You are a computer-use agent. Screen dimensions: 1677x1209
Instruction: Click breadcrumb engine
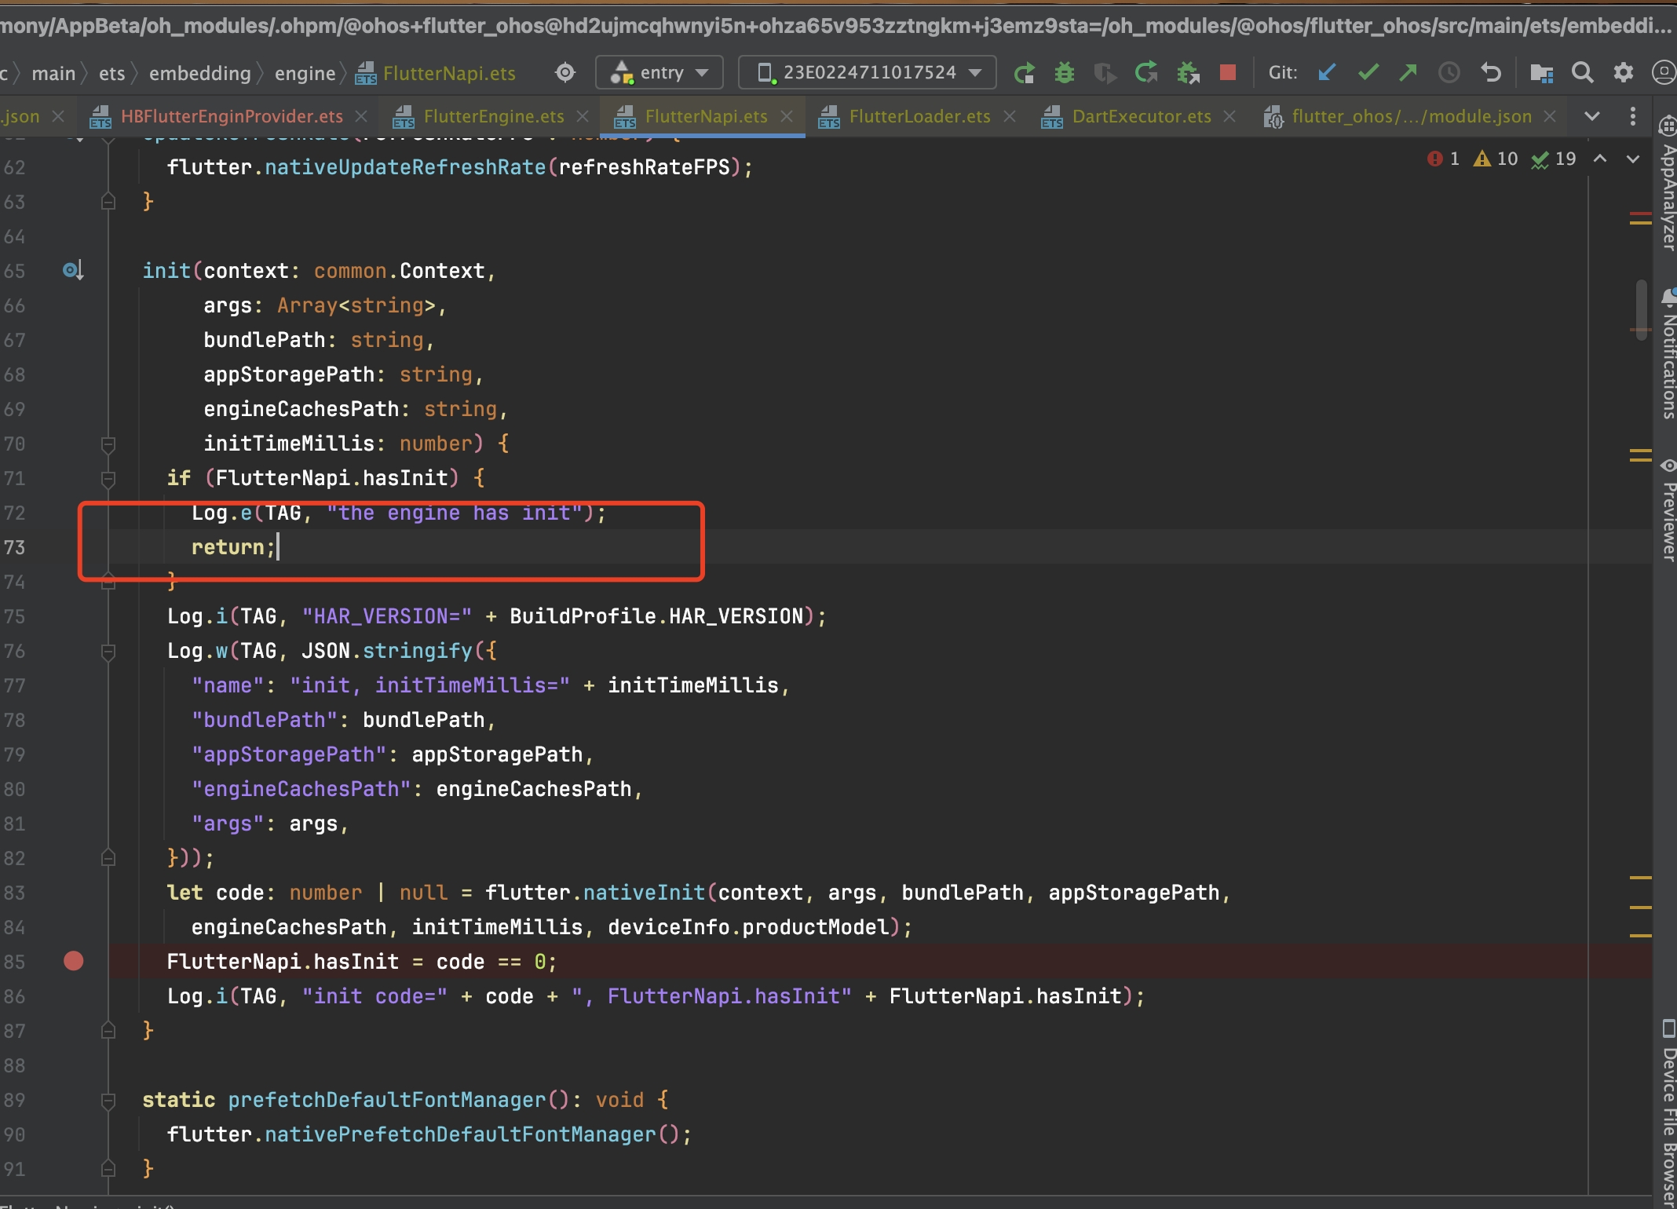(305, 73)
